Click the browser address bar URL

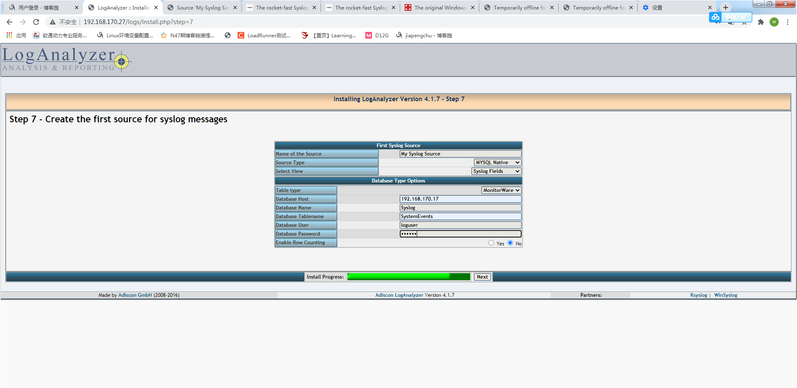click(138, 22)
